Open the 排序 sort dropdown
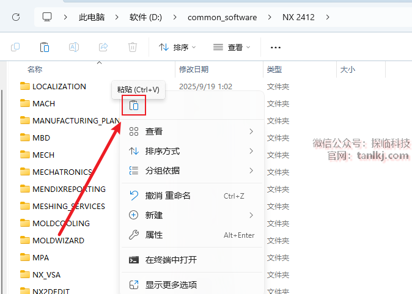412x294 pixels. 177,47
